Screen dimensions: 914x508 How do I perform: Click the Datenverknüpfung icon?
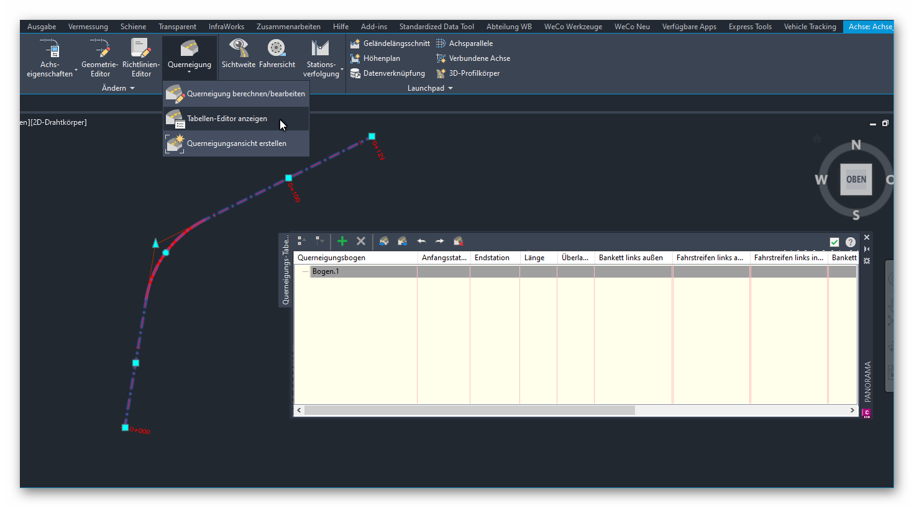[x=388, y=73]
